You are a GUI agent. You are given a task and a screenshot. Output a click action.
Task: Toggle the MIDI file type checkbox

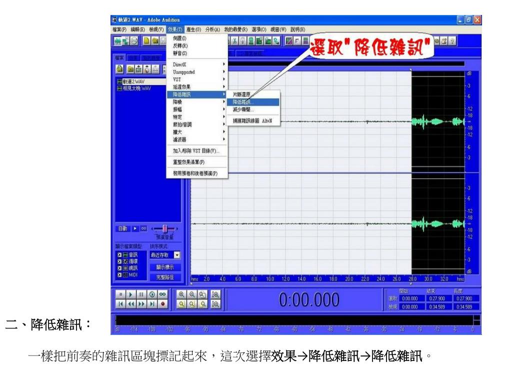pos(119,275)
